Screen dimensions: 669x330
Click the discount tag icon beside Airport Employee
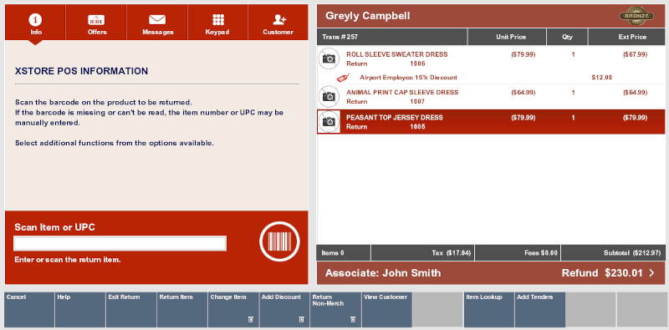click(343, 78)
